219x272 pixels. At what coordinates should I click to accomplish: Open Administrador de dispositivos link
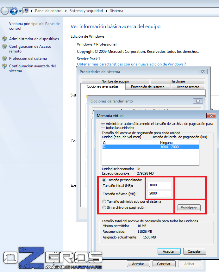point(34,39)
